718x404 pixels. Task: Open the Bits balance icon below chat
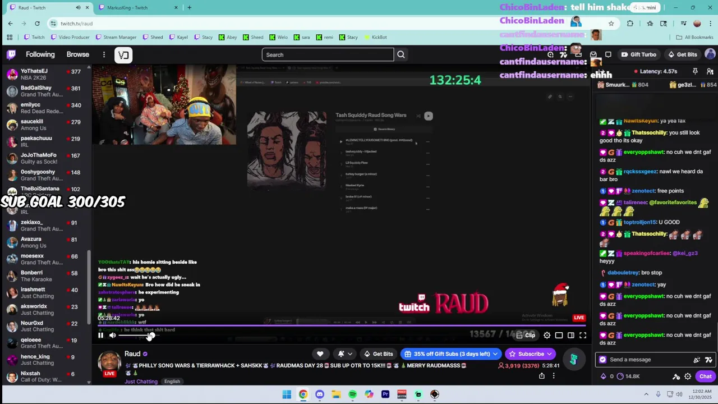(x=604, y=377)
